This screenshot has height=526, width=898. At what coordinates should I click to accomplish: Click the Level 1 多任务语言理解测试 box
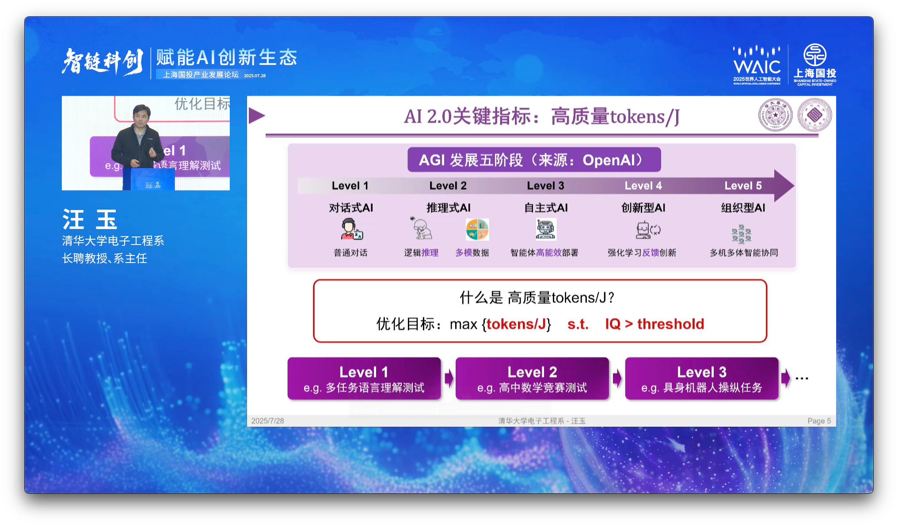[x=364, y=379]
